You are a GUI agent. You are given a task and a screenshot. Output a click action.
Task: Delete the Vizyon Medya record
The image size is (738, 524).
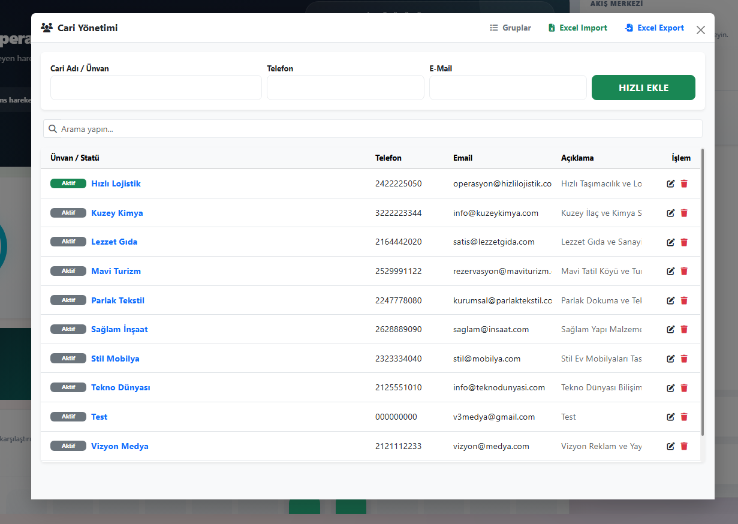tap(684, 446)
